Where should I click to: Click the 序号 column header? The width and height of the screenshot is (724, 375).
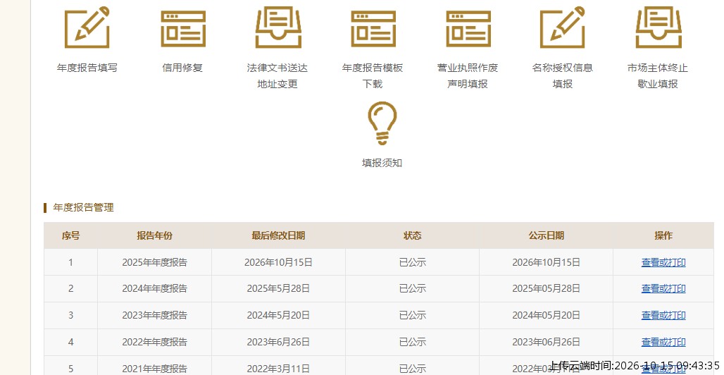(x=70, y=236)
